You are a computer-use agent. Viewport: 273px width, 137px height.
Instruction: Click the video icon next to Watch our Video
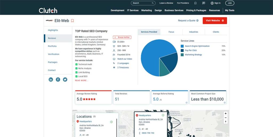click(114, 59)
